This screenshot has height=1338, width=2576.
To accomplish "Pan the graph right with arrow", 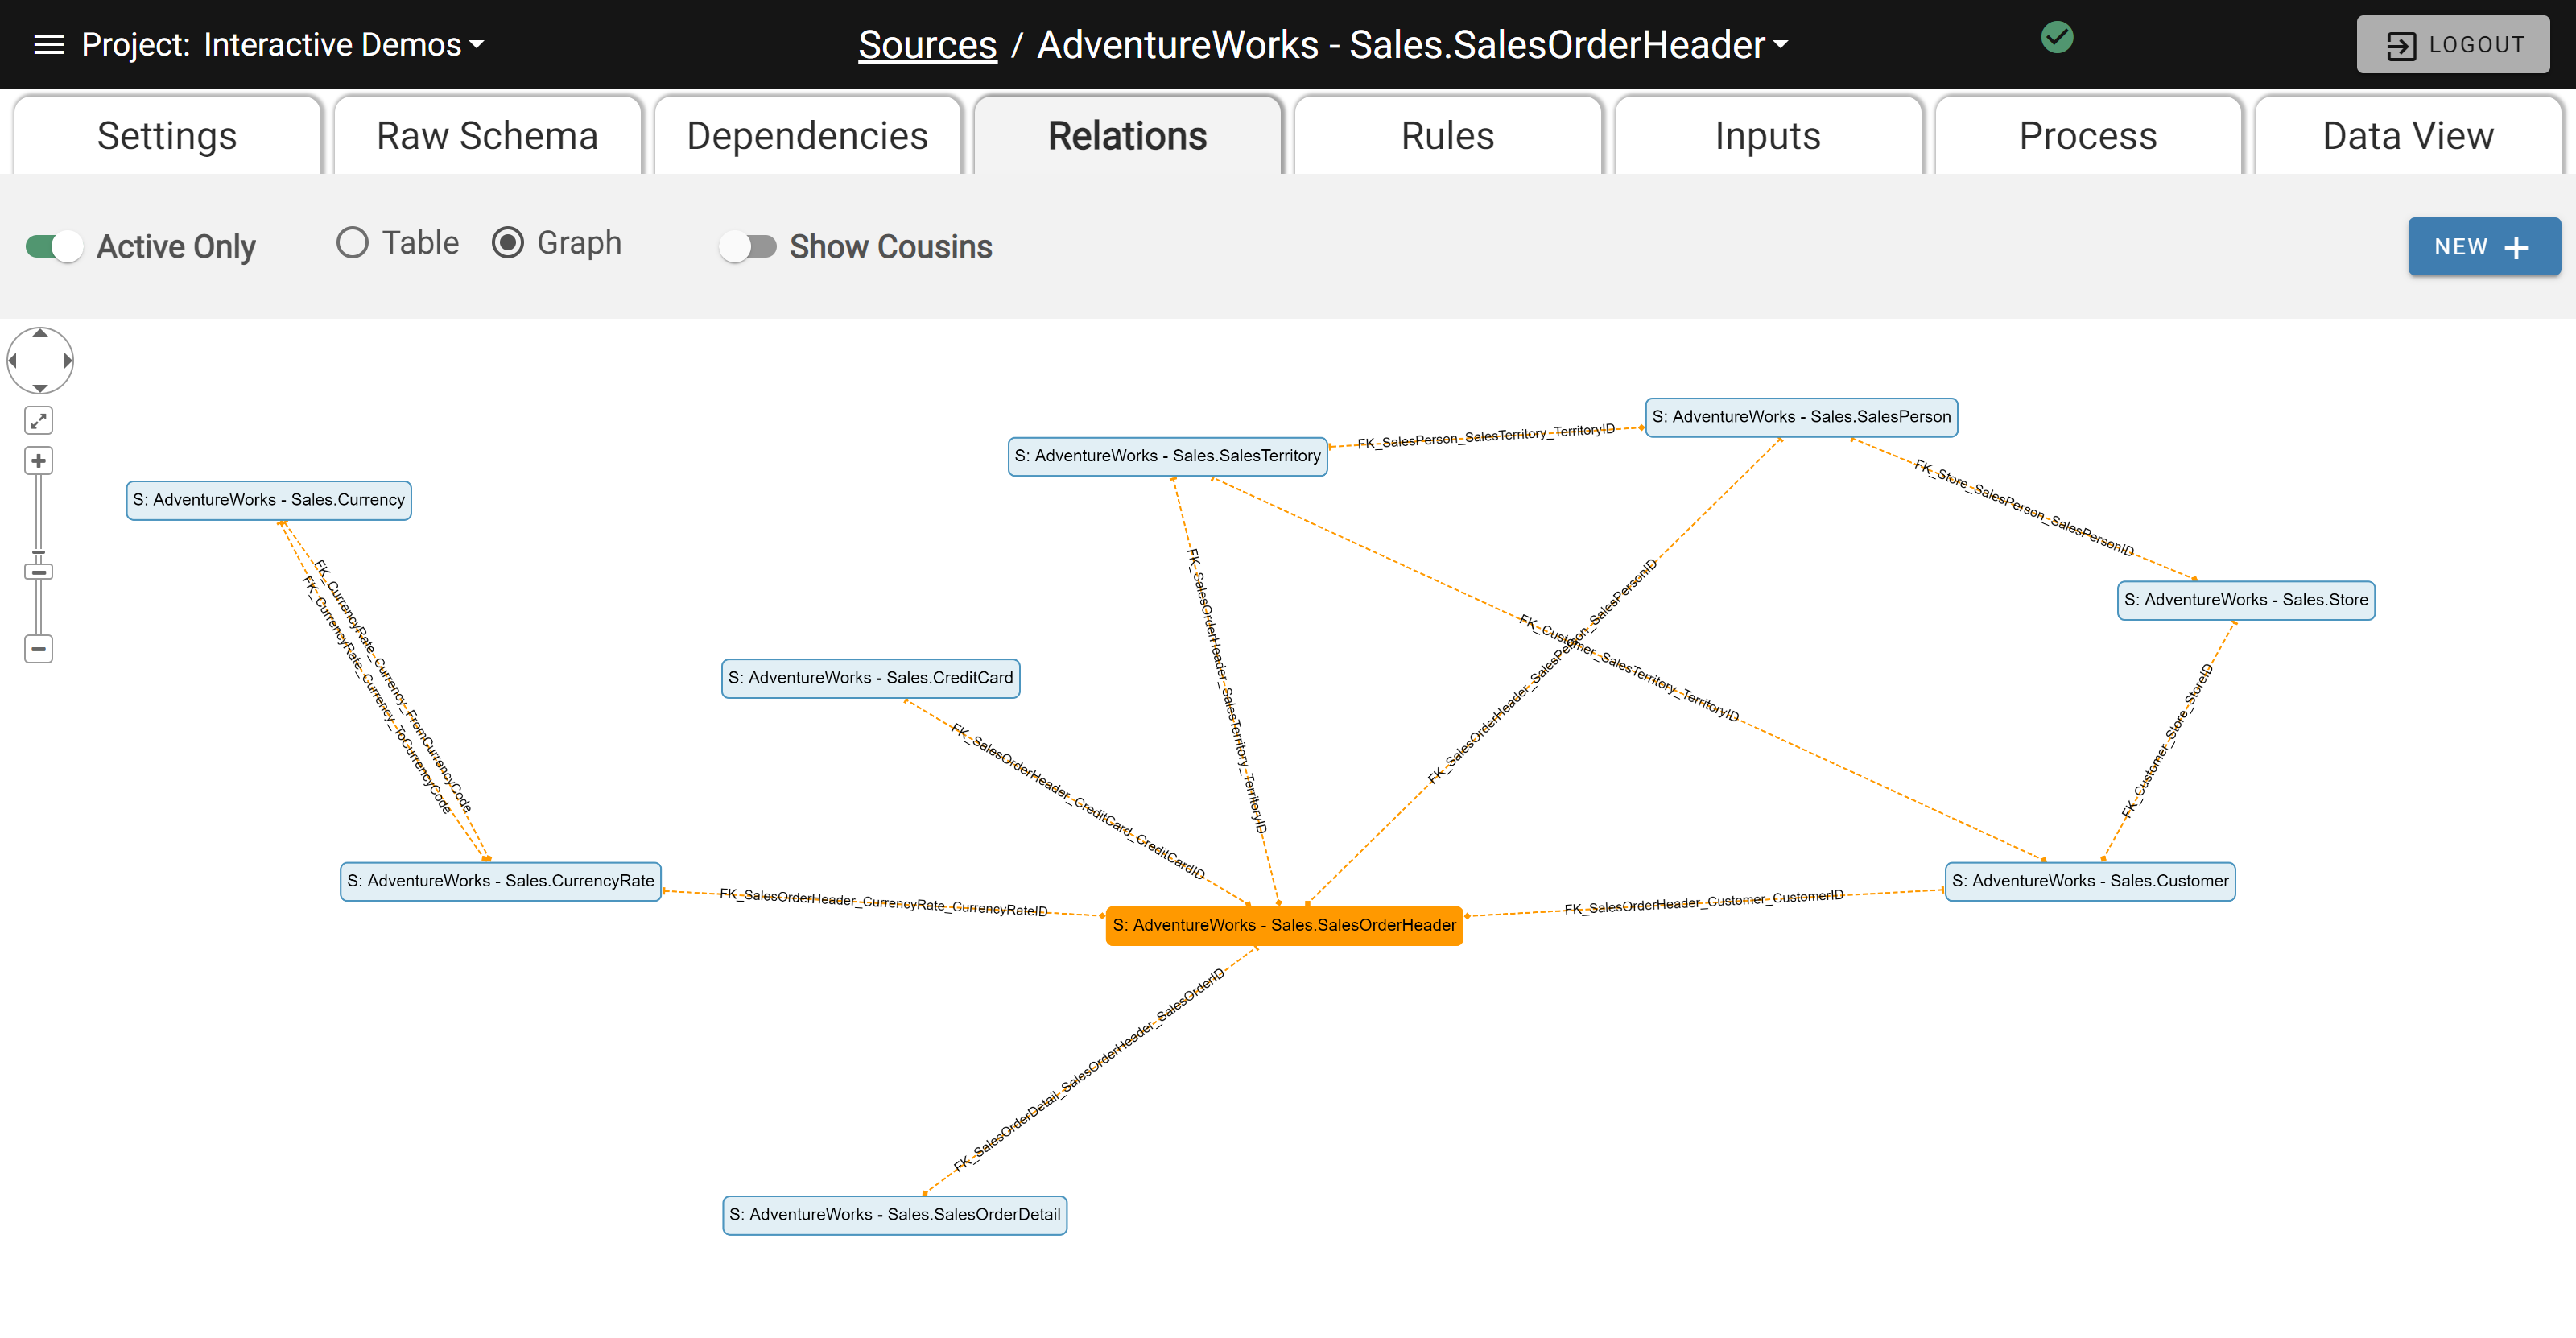I will [x=67, y=361].
